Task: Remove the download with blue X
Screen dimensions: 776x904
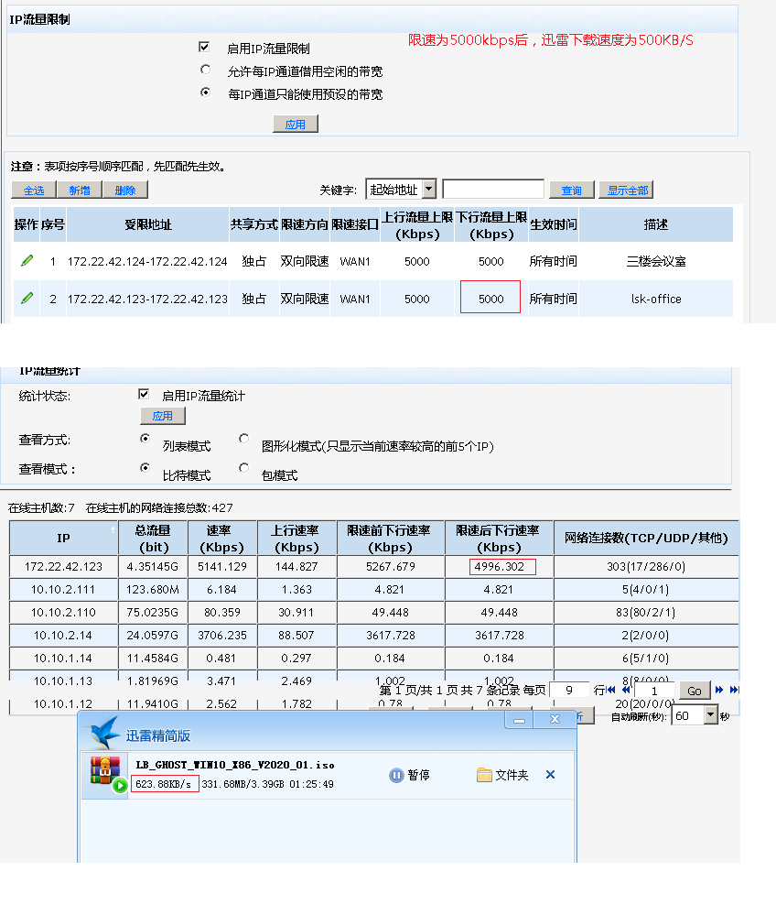Action: [550, 774]
